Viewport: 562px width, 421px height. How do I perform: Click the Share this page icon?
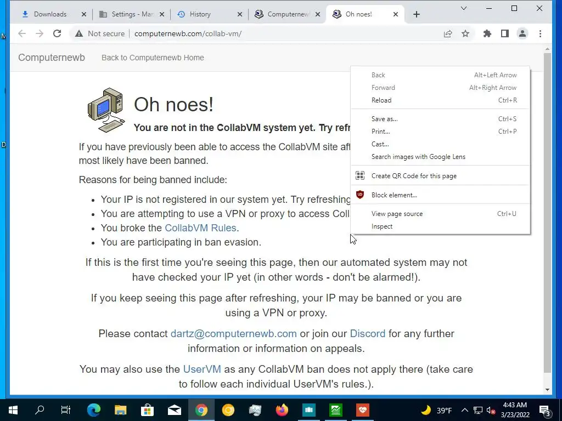pos(448,33)
